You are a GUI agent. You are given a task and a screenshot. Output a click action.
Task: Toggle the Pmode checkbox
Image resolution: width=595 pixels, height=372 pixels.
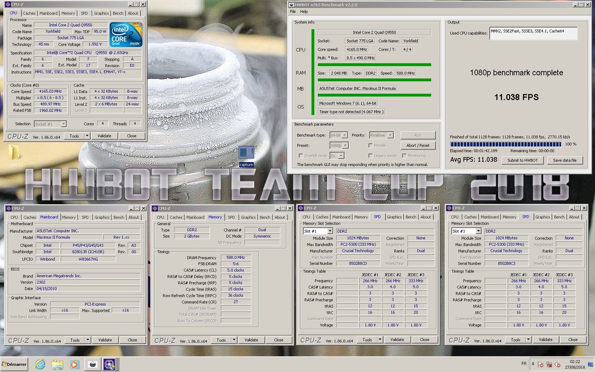point(370,145)
